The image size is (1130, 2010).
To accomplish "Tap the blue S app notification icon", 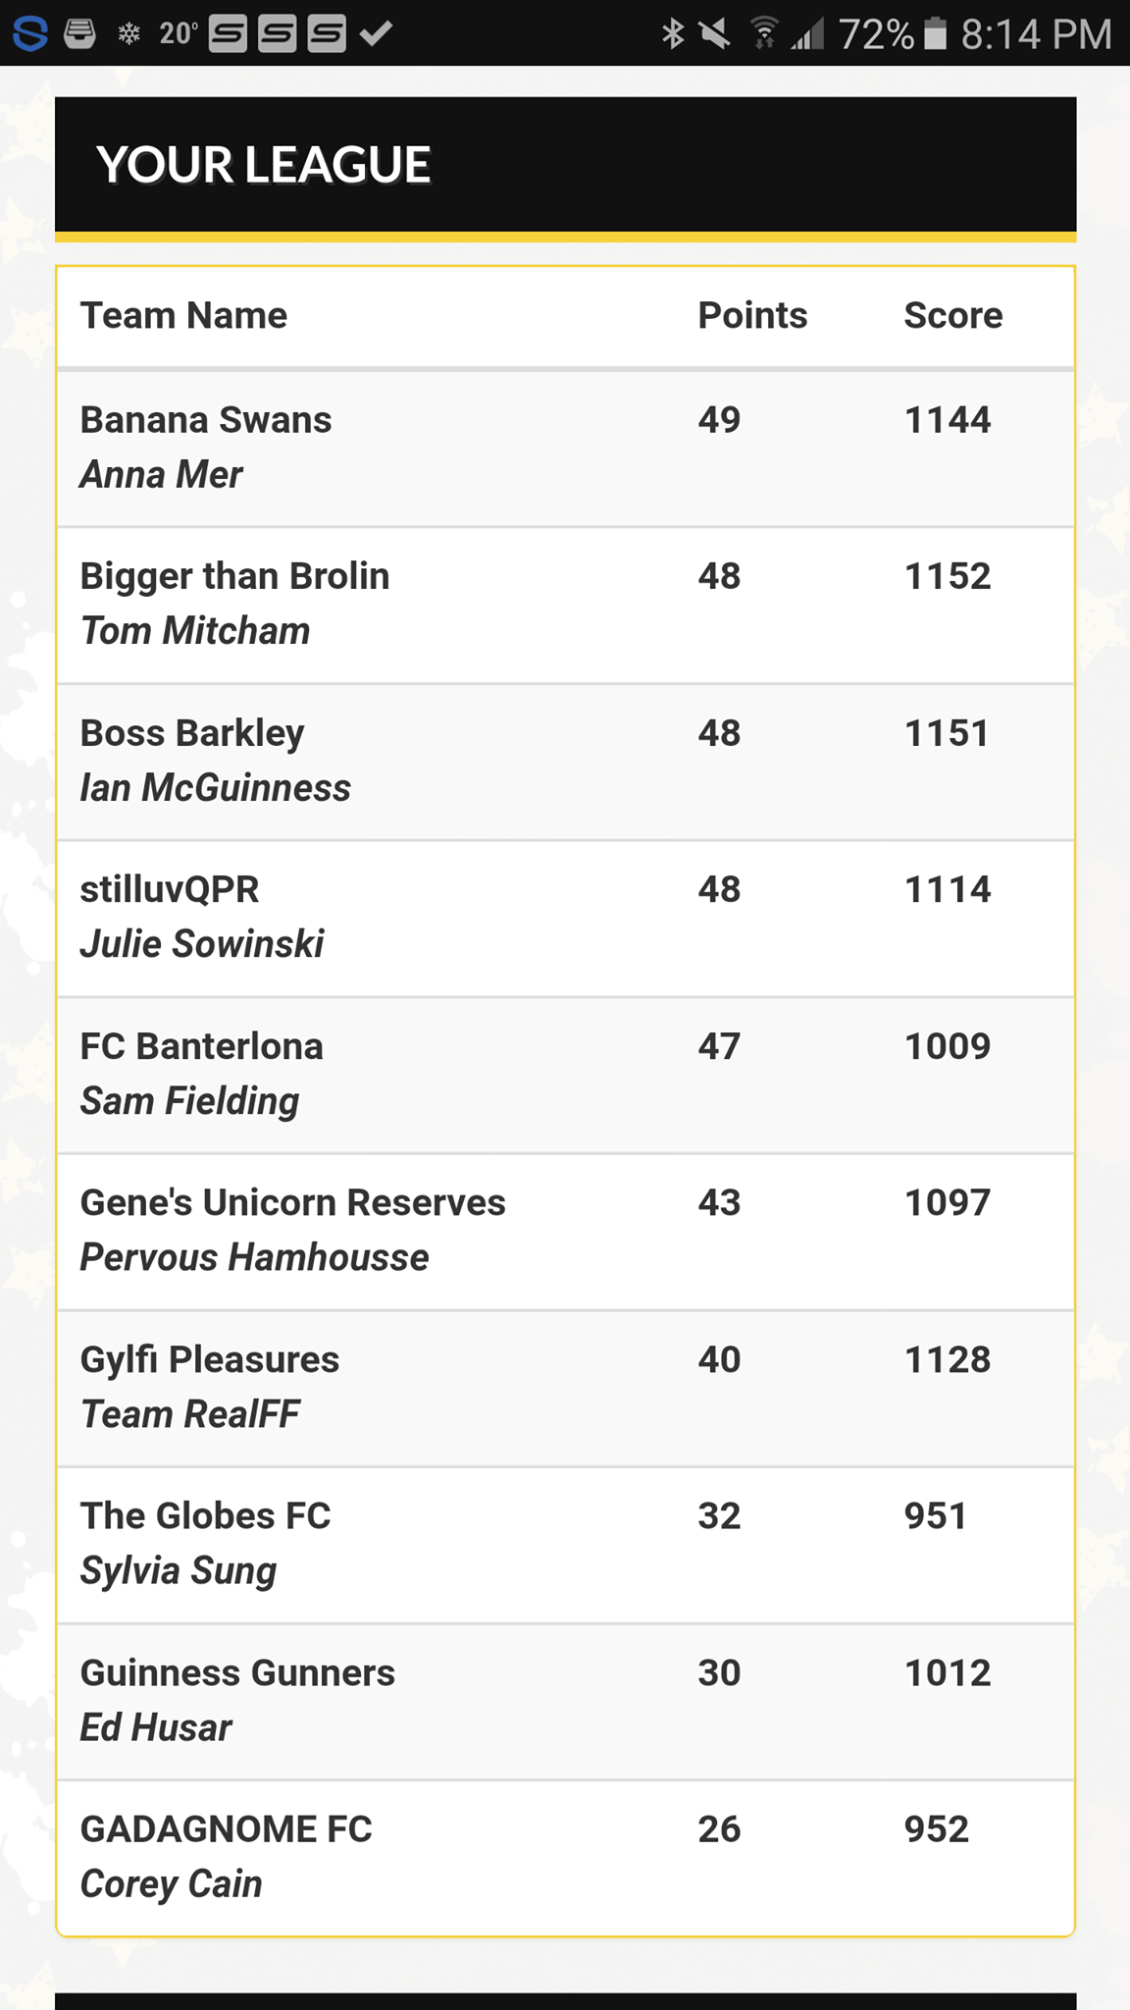I will pyautogui.click(x=30, y=34).
